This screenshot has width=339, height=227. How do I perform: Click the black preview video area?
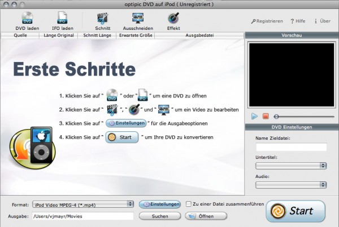coord(292,75)
